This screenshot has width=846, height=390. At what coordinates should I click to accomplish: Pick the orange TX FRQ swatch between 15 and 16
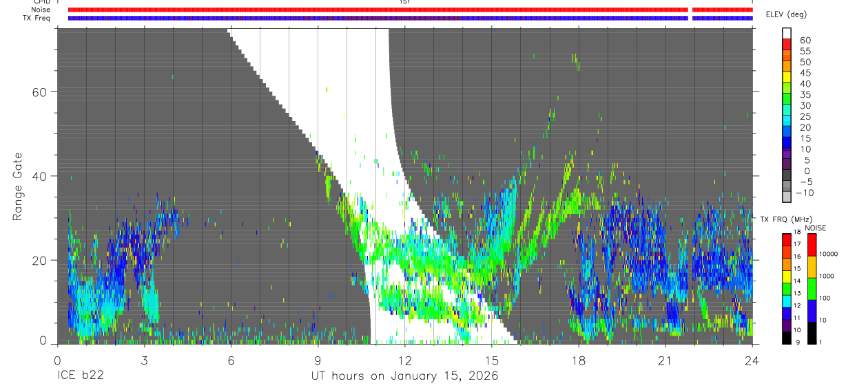787,263
